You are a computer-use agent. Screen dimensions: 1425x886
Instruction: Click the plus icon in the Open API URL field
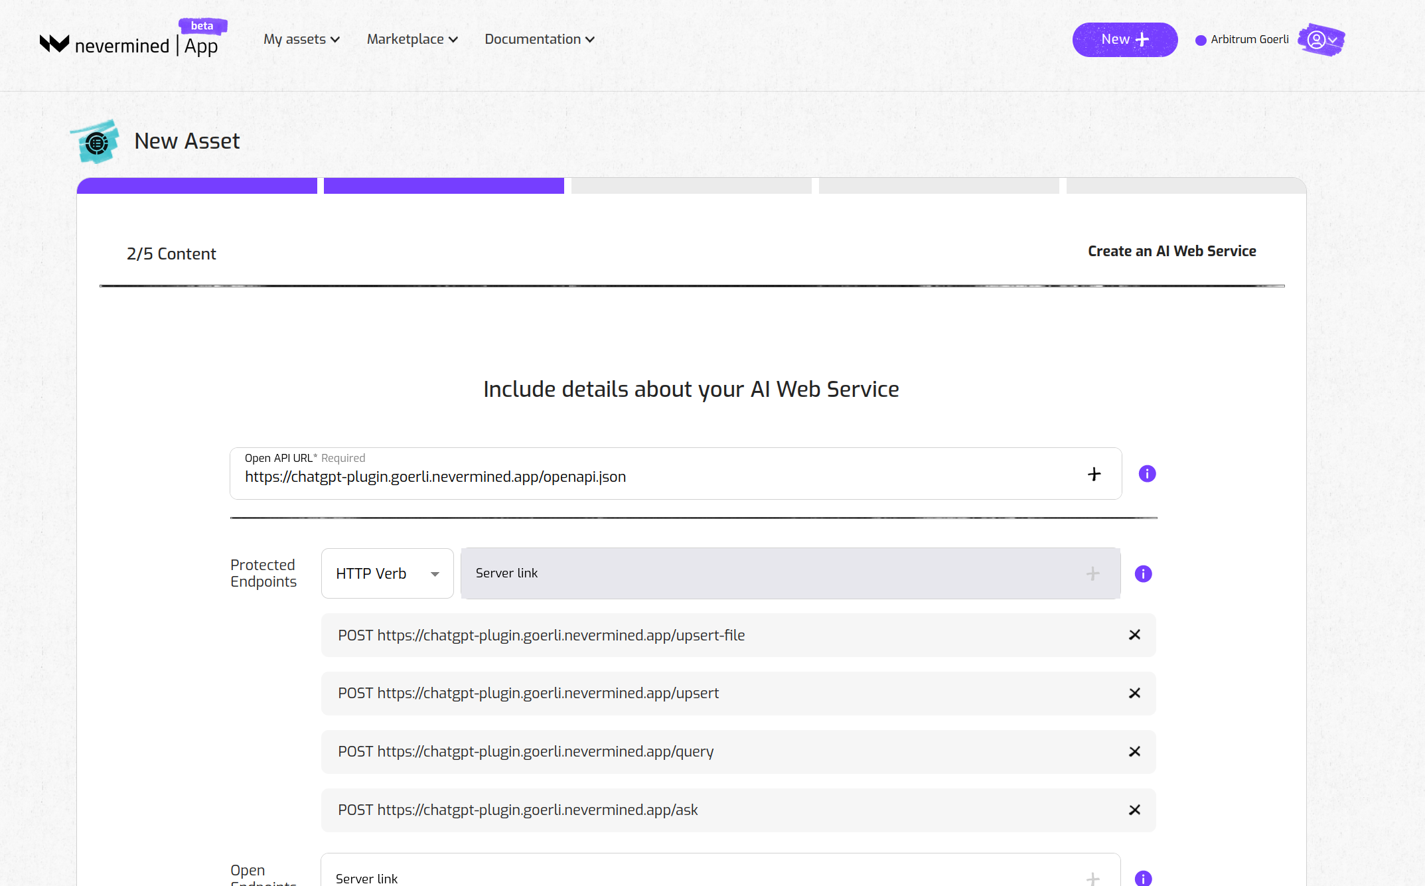pyautogui.click(x=1092, y=473)
